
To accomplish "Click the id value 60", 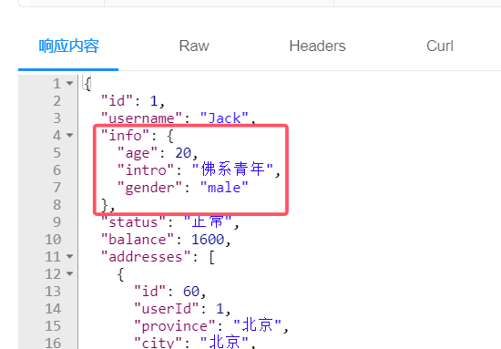I will pos(191,292).
